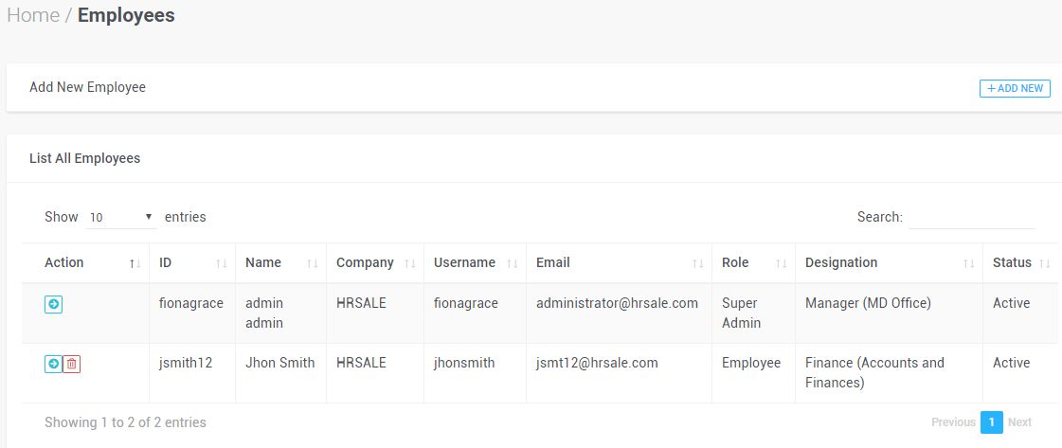Open details arrow icon for jsmith12 row
This screenshot has width=1062, height=448.
click(x=53, y=364)
